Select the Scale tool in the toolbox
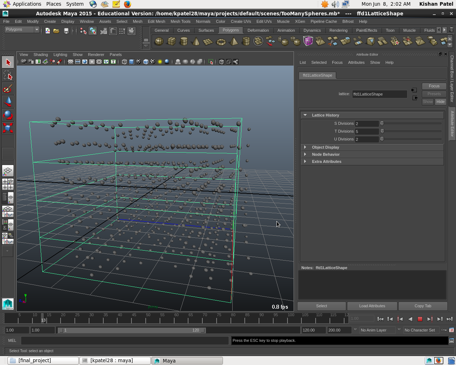This screenshot has height=365, width=456. point(7,128)
